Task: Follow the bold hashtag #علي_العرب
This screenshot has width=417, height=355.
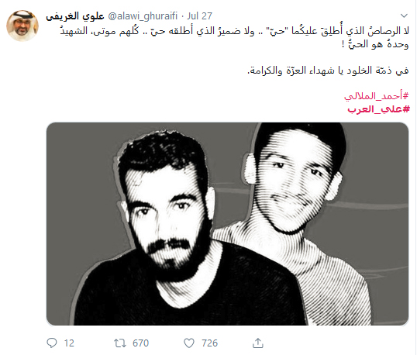Action: point(378,109)
